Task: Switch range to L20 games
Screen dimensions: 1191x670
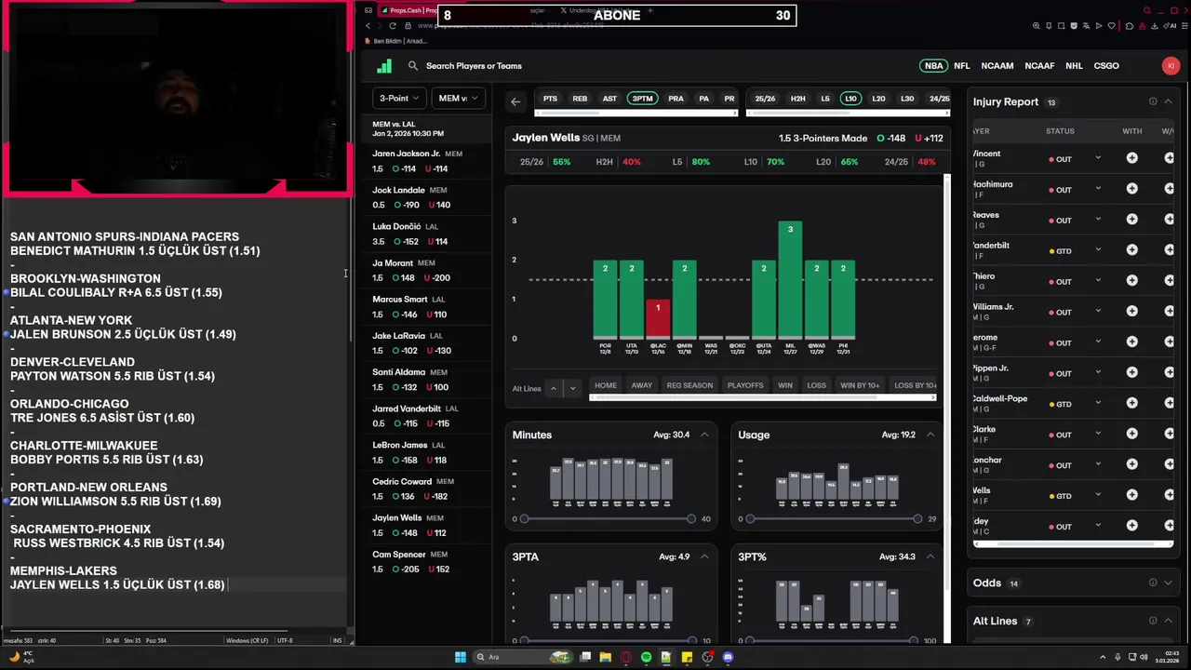Action: [878, 99]
